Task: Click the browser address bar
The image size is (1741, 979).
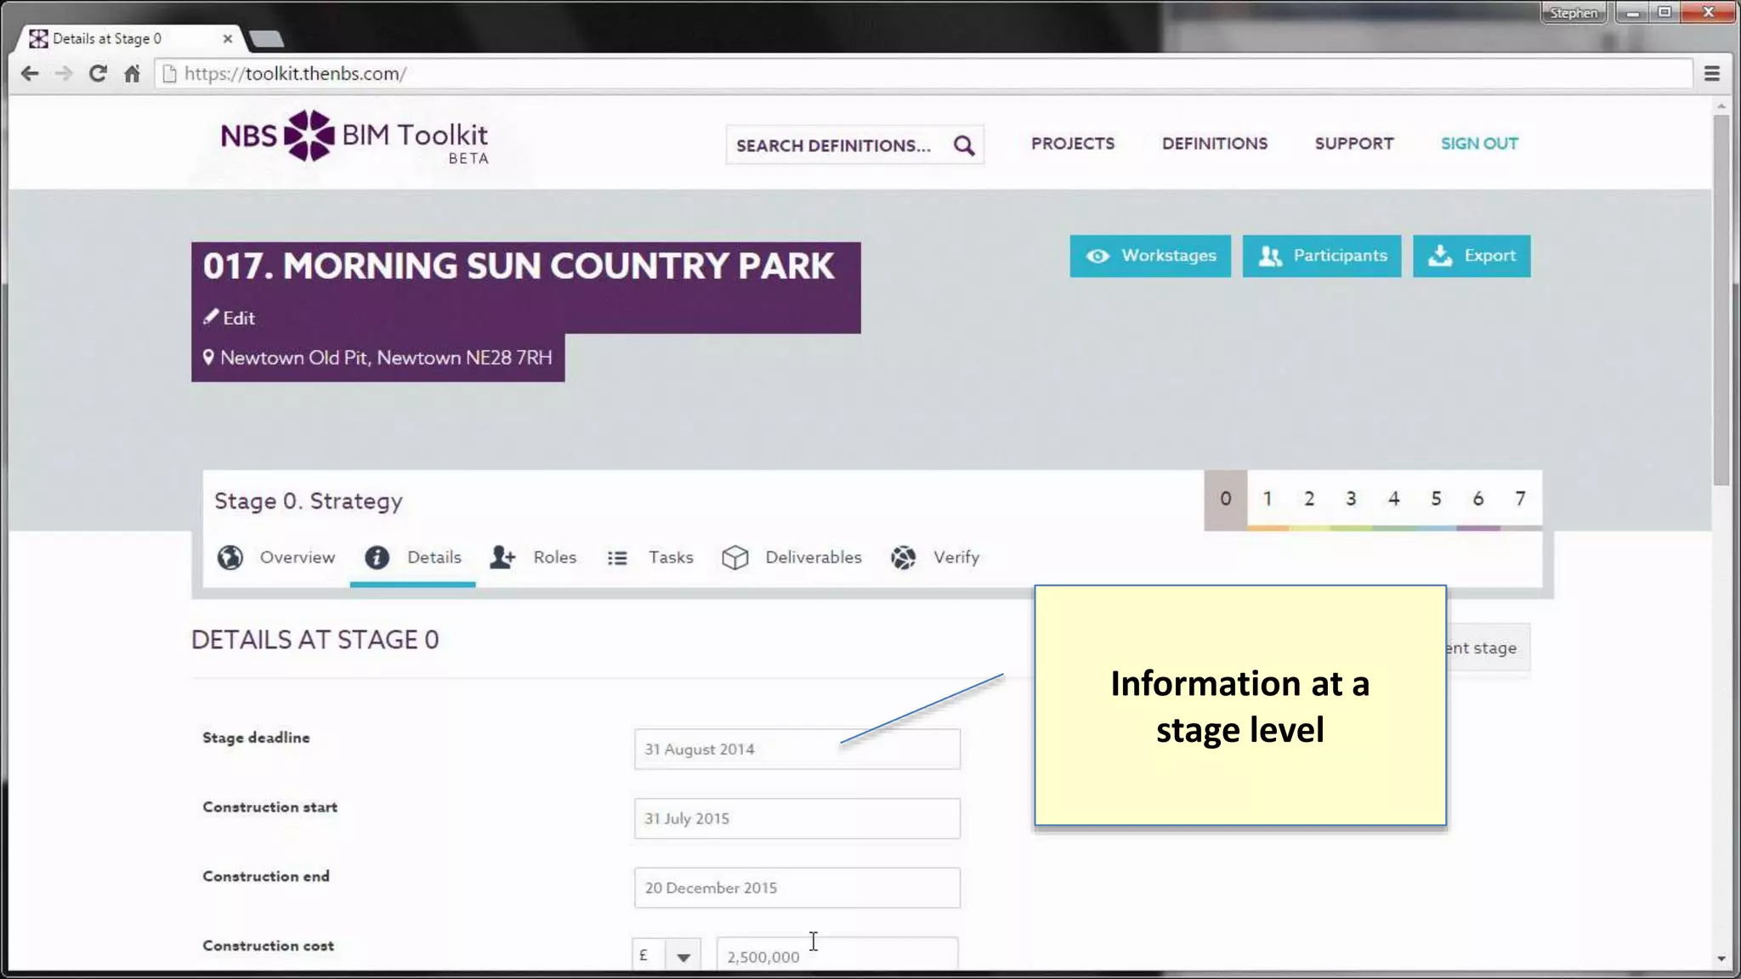Action: click(x=923, y=74)
